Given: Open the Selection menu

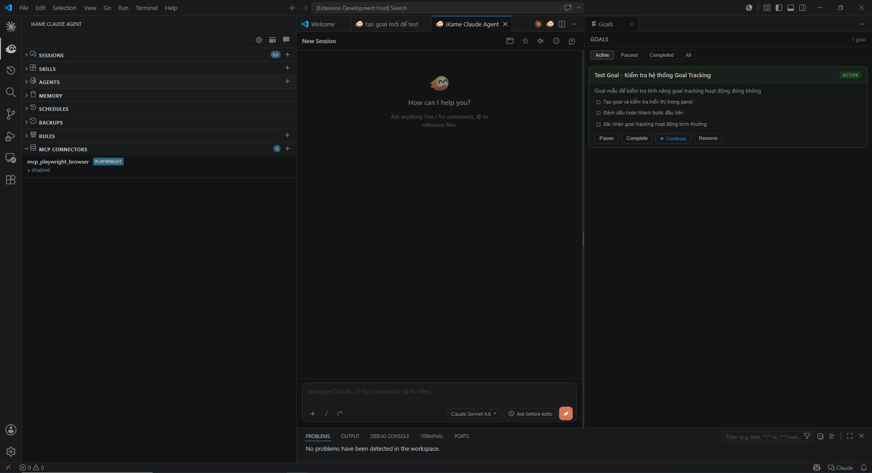Looking at the screenshot, I should coord(64,8).
